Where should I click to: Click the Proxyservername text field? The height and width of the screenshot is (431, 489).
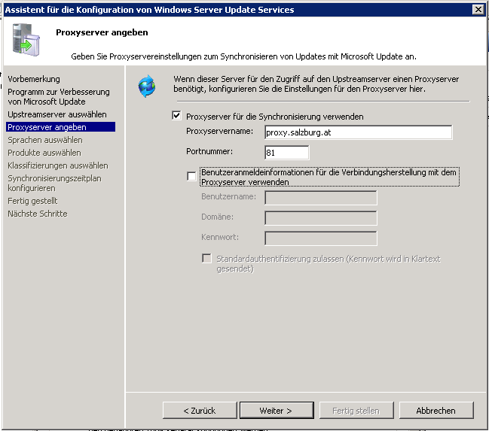coord(358,132)
